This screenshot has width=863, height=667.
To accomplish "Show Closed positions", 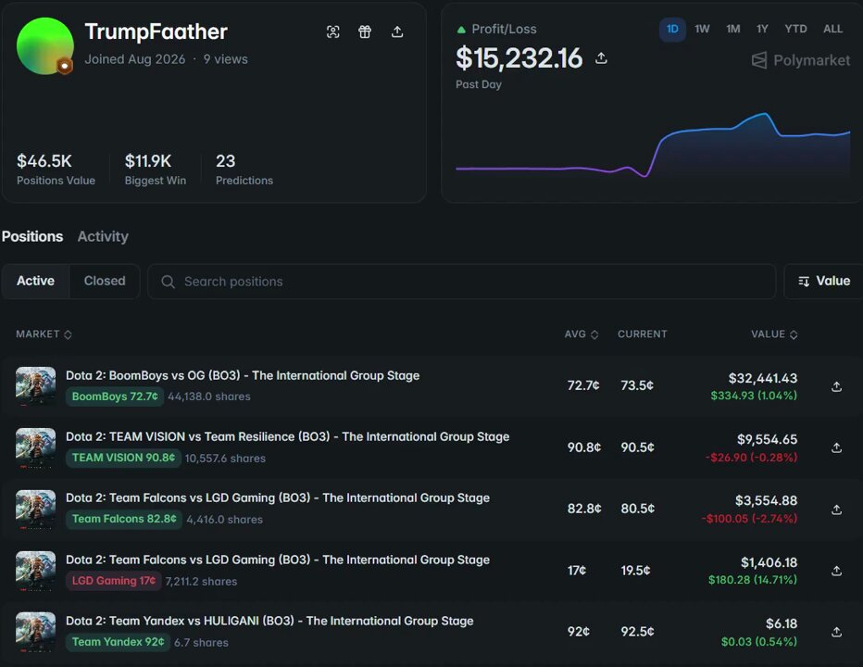I will [x=105, y=281].
